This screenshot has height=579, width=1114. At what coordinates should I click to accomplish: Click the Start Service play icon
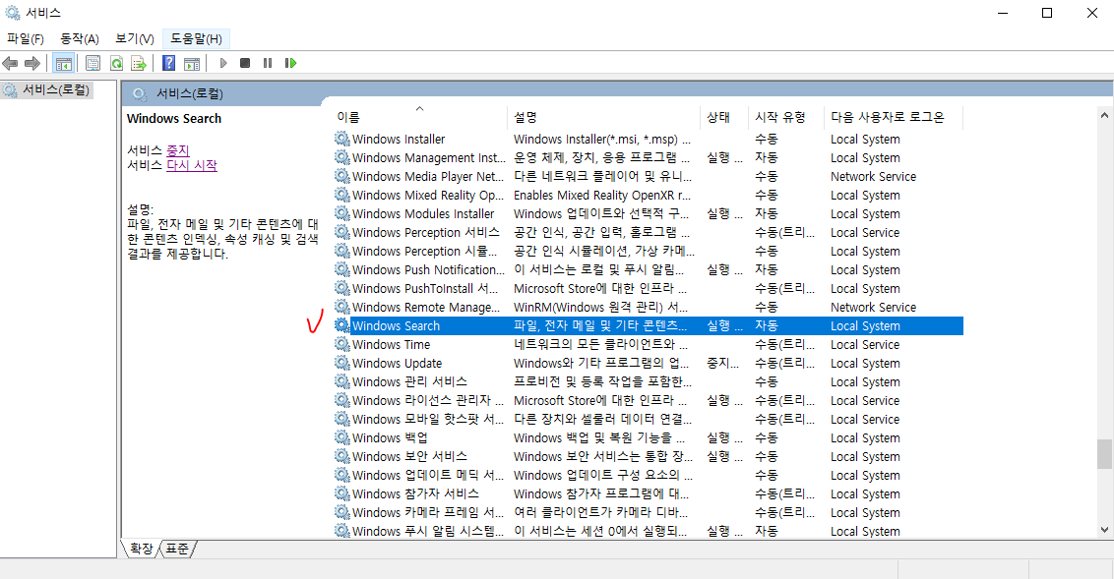tap(223, 63)
